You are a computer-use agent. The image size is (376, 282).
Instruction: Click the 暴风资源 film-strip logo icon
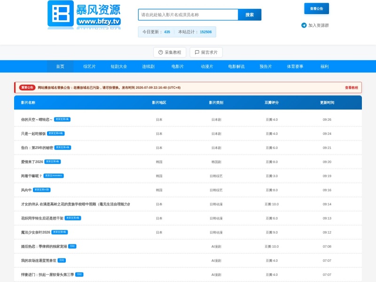click(61, 14)
